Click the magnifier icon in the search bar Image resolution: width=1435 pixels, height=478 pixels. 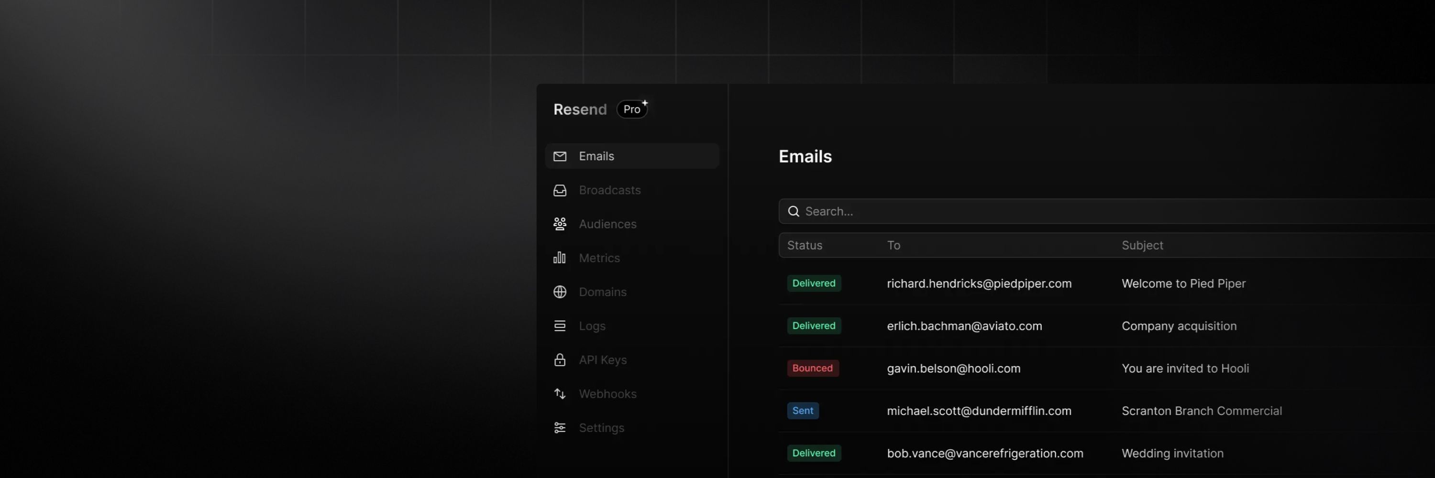[x=793, y=211]
